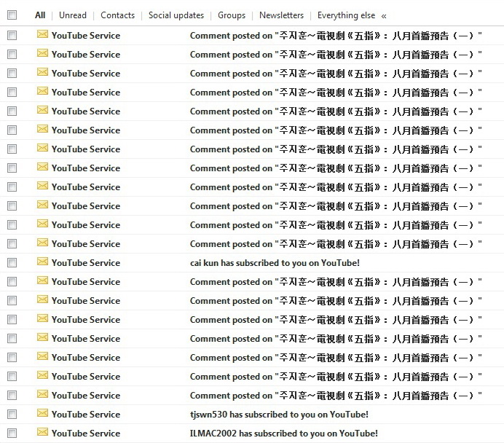Check the box for ILMAC2002 subscription email
This screenshot has width=504, height=443.
12,433
